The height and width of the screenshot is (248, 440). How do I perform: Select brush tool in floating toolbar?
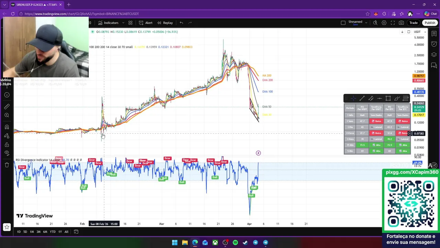click(397, 99)
